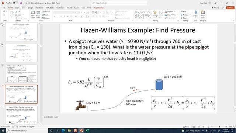Switch to the Insert ribbon tab
This screenshot has height=133, width=236.
tap(17, 8)
